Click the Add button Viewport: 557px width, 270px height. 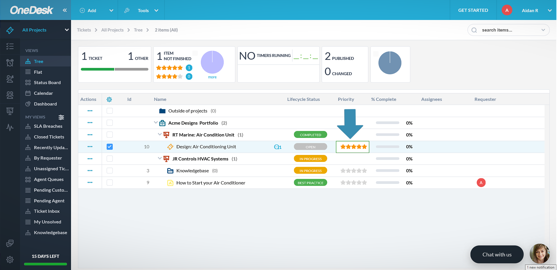tap(88, 10)
